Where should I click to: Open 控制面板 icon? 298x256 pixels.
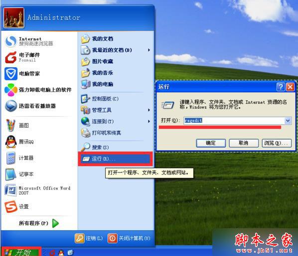click(x=85, y=98)
